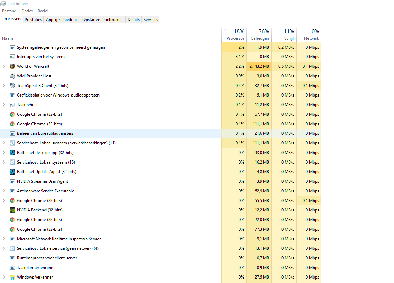The height and width of the screenshot is (283, 394).
Task: Expand Microsoft Network Realtime Inspection Service
Action: tap(4, 239)
